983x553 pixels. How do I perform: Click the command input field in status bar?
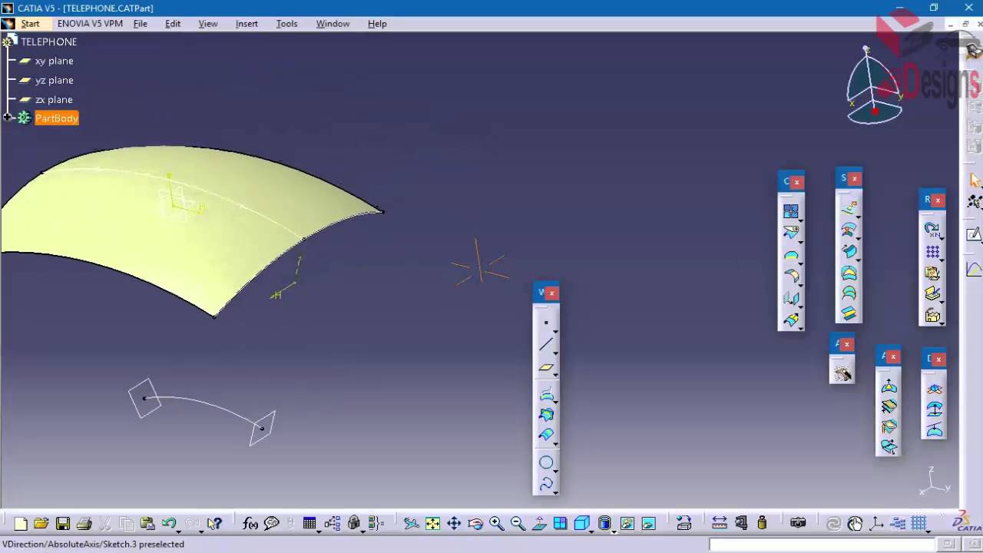[x=822, y=544]
